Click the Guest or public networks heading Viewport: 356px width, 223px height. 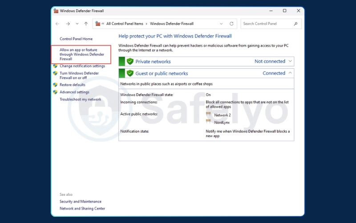(162, 73)
